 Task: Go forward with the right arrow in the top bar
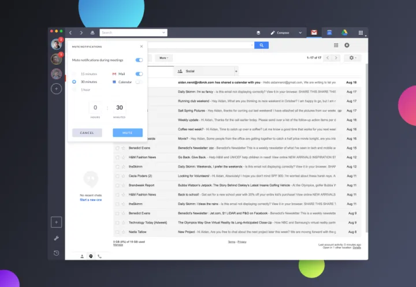click(81, 32)
